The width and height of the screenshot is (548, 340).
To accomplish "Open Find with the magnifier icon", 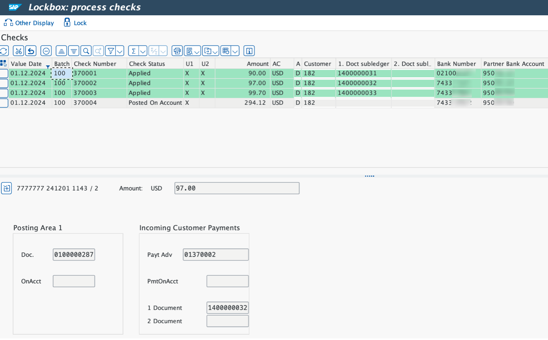I will 86,51.
